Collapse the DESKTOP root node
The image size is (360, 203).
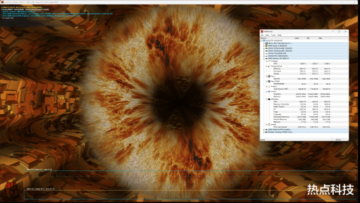261,41
